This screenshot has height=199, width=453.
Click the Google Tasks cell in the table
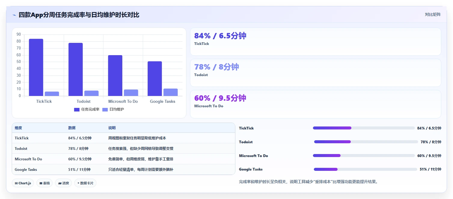click(26, 170)
